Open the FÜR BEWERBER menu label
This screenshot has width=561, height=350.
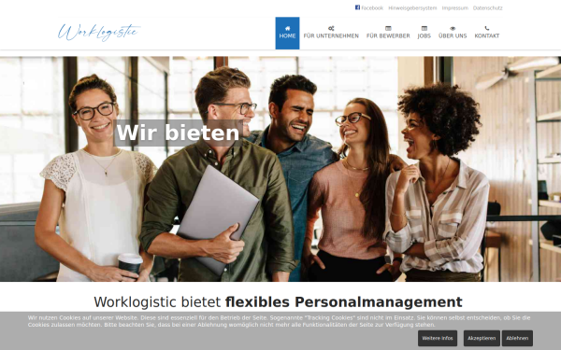(388, 36)
